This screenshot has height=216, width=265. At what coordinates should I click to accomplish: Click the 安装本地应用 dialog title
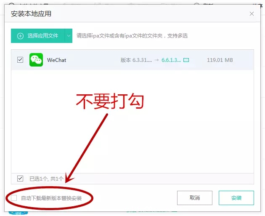point(31,14)
